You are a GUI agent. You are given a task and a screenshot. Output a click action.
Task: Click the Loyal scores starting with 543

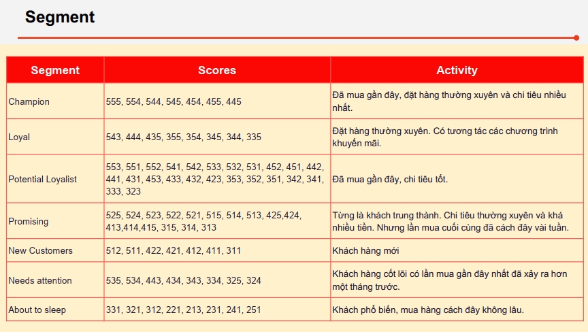(x=184, y=137)
